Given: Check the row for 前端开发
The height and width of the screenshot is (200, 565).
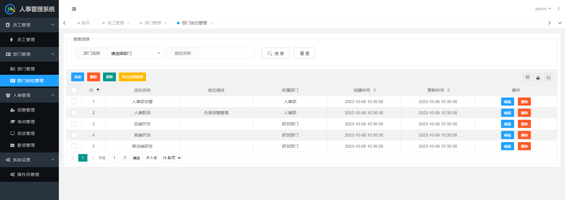Looking at the screenshot, I should pos(74,135).
